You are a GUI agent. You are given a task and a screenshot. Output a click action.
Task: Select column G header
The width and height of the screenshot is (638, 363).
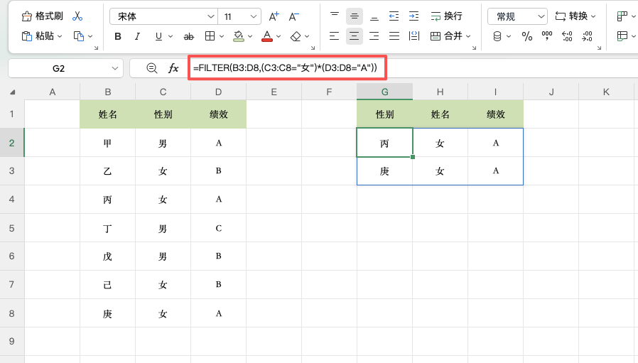385,92
